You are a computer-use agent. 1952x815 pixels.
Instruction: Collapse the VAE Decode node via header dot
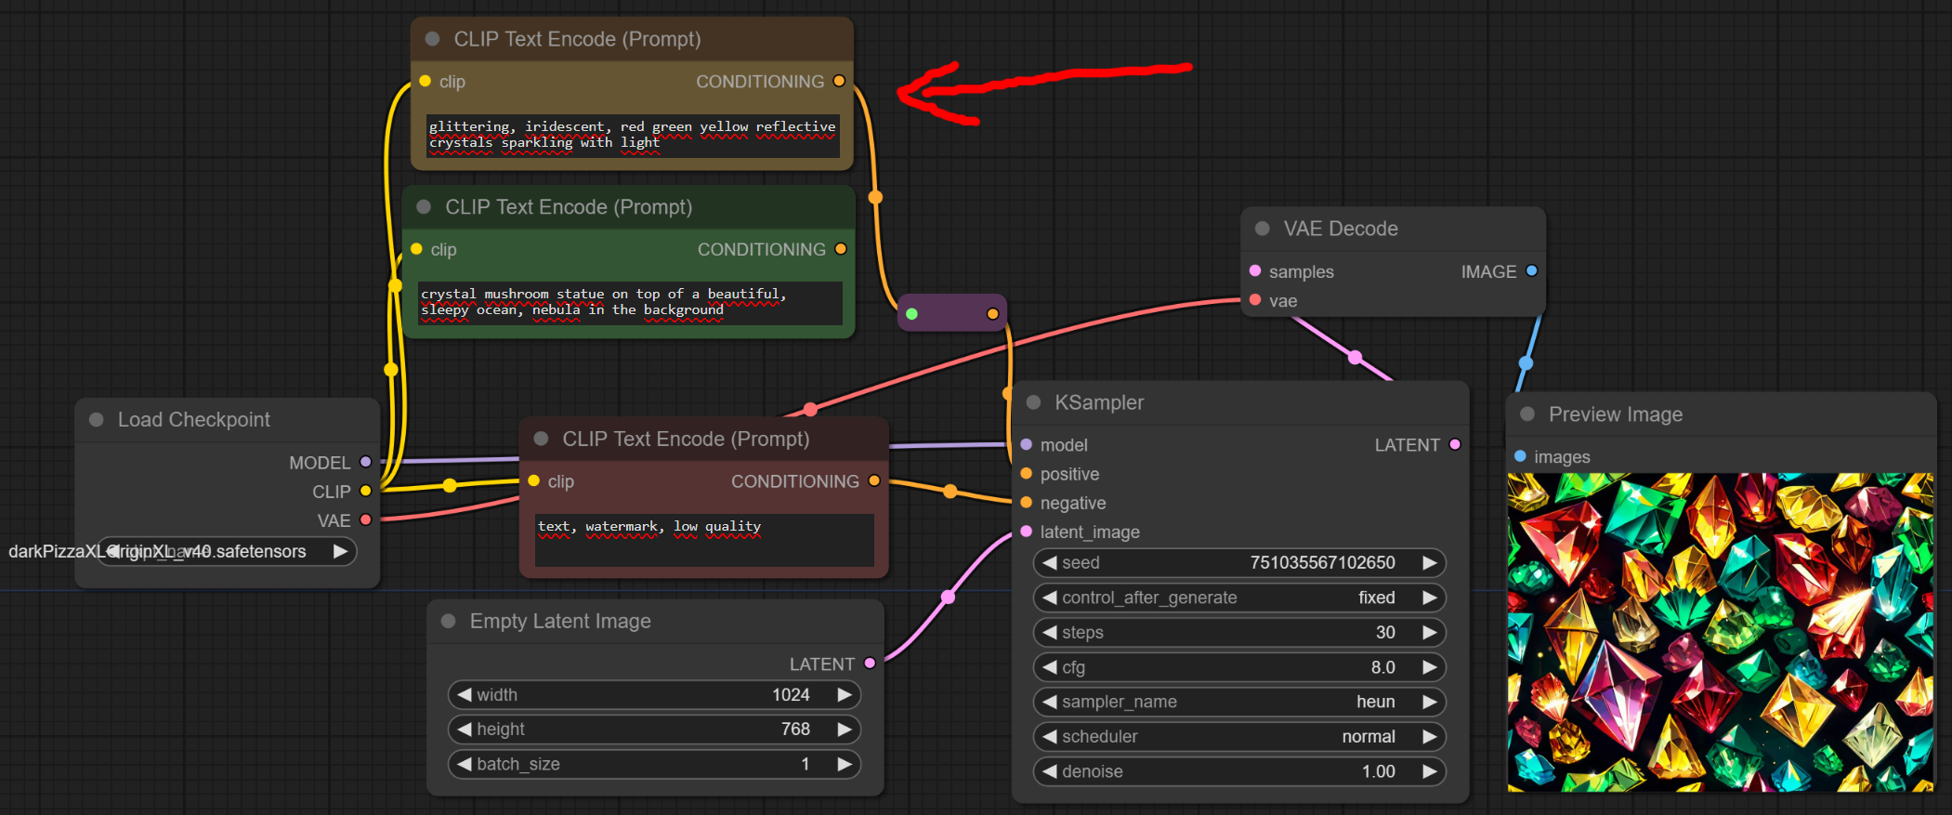(1262, 229)
